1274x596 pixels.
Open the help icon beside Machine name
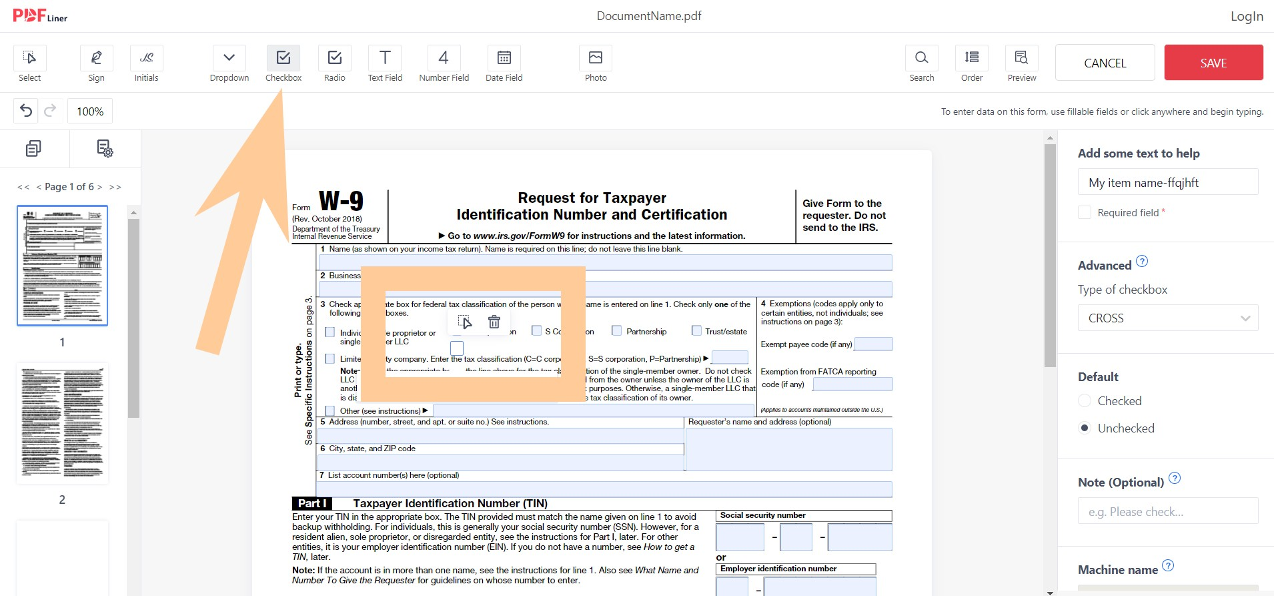1168,565
